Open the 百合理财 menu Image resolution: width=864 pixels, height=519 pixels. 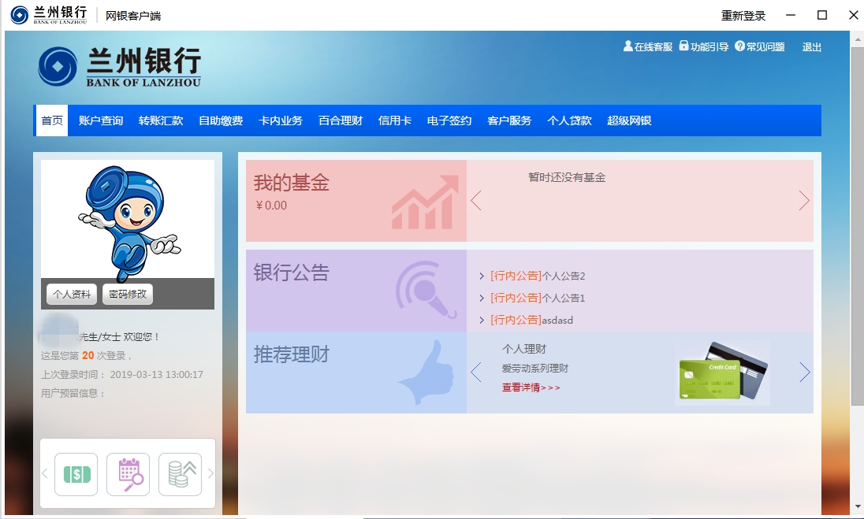(x=341, y=120)
